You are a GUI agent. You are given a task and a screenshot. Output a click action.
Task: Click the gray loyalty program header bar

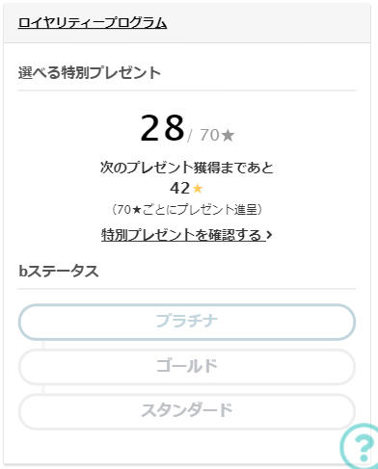(187, 23)
